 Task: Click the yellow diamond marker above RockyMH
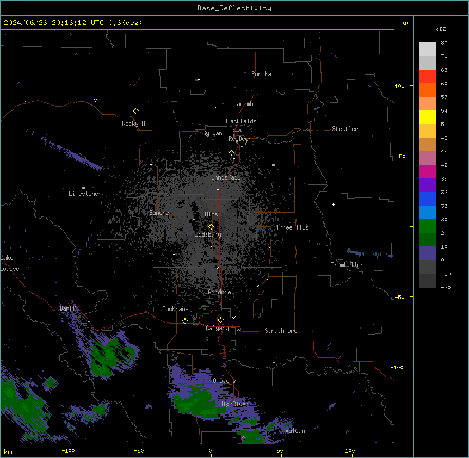point(135,111)
